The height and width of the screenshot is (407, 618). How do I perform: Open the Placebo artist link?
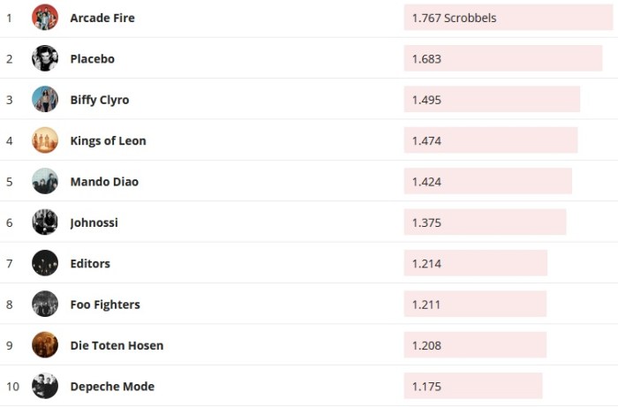pyautogui.click(x=92, y=59)
